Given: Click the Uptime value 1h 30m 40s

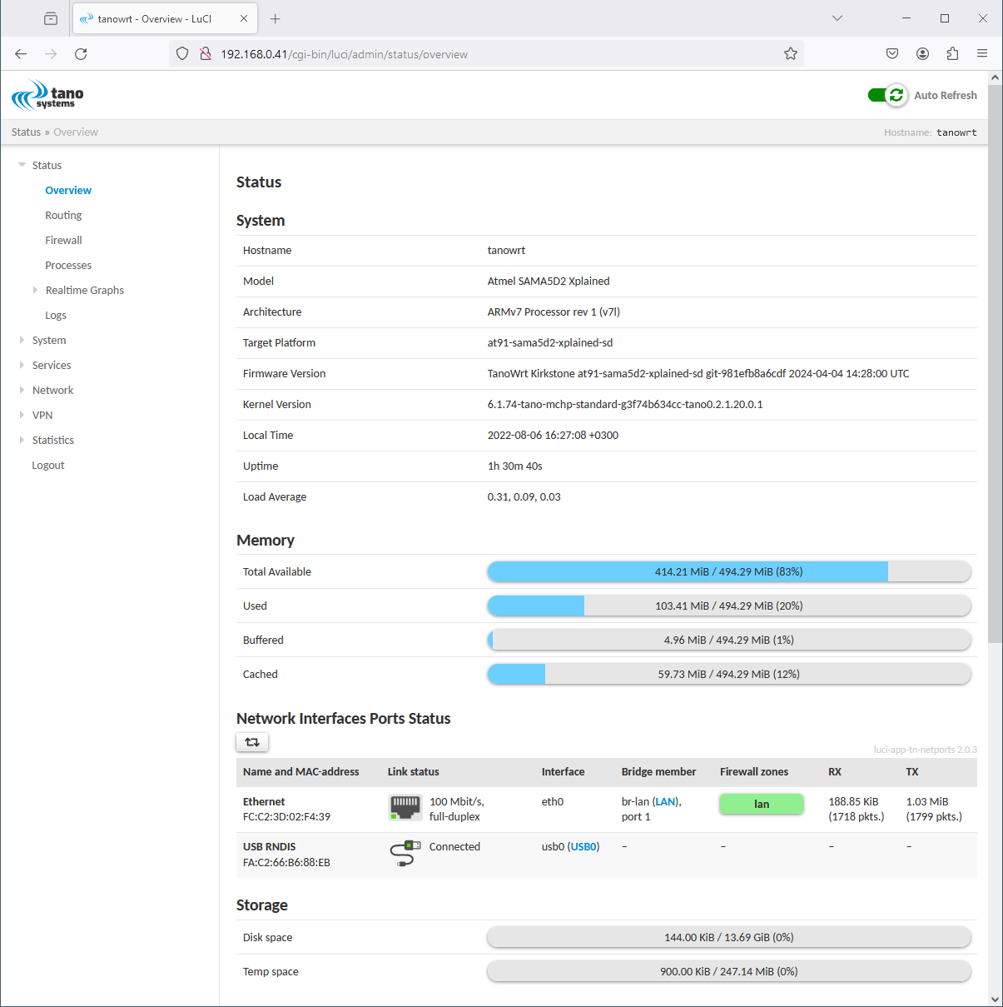Looking at the screenshot, I should [515, 466].
